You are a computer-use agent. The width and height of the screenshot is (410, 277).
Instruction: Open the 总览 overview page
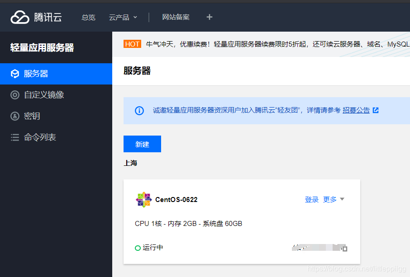[88, 18]
